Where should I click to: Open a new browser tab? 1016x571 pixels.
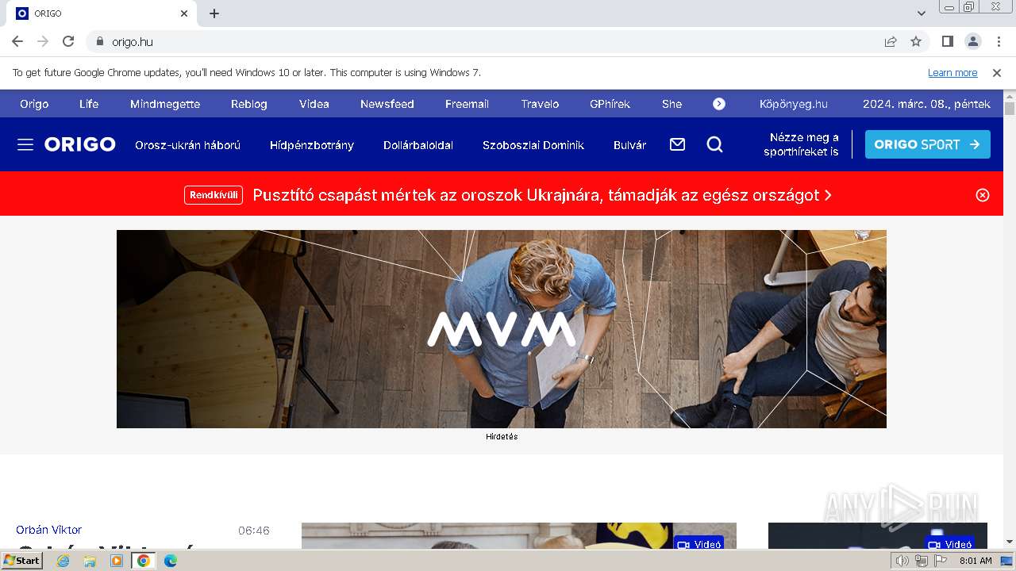point(214,13)
